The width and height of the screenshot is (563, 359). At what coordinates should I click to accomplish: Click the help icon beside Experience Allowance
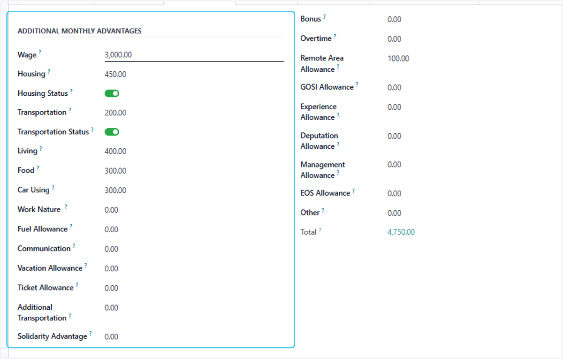click(338, 115)
